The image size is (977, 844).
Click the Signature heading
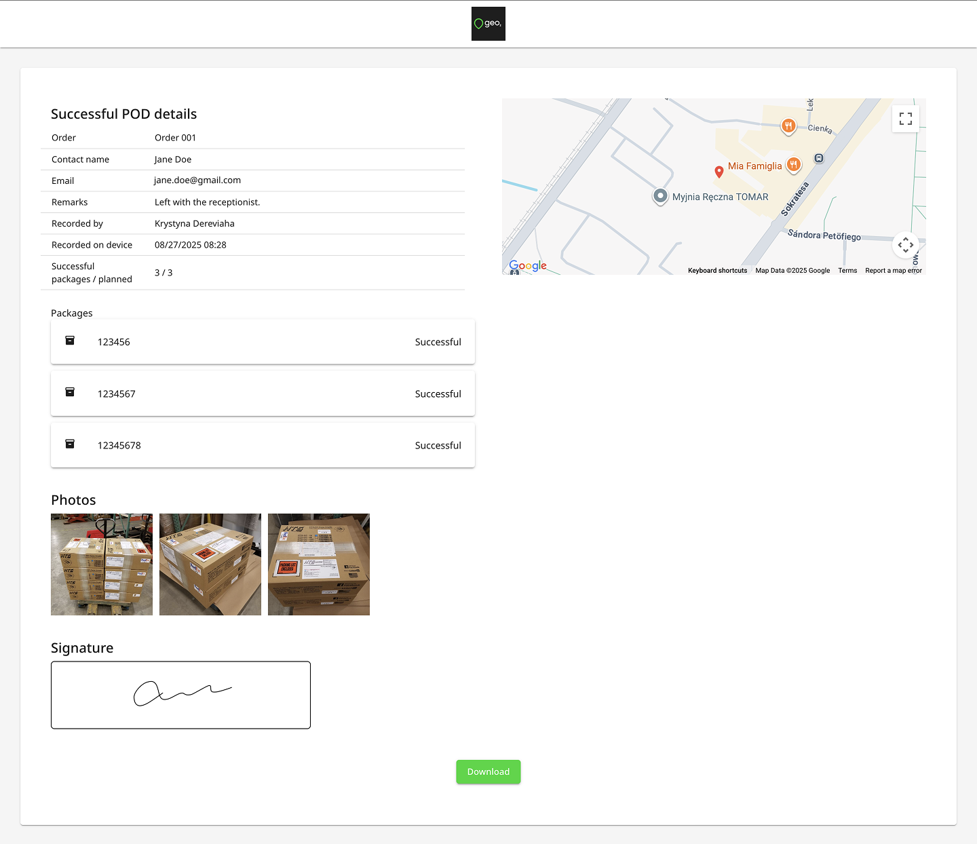click(82, 648)
